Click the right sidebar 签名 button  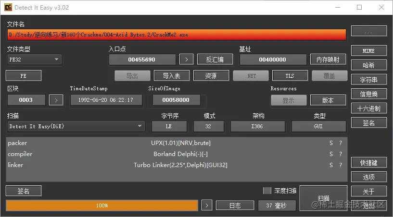(x=369, y=123)
